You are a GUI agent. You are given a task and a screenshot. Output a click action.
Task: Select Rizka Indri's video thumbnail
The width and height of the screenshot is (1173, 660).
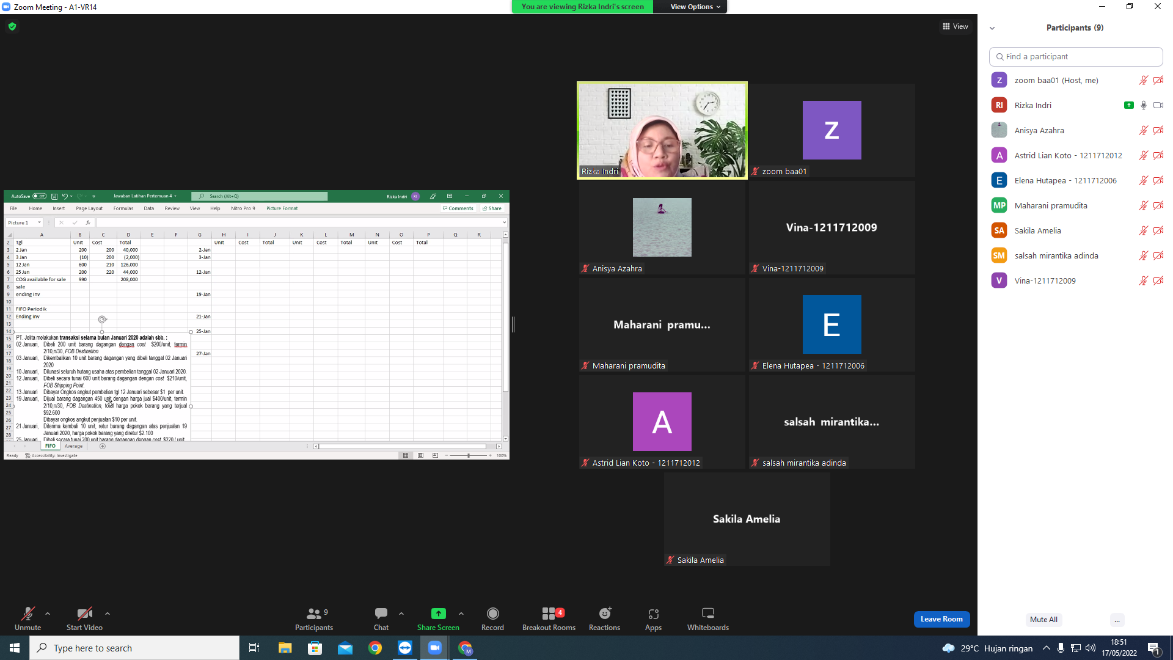tap(662, 130)
